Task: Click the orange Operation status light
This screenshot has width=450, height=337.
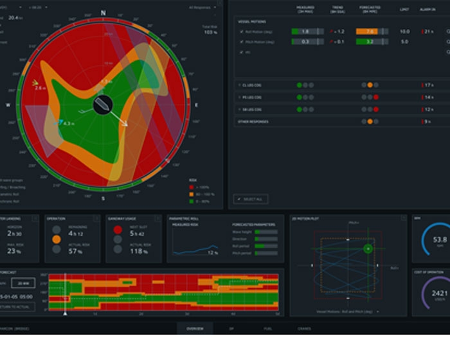Action: tap(57, 239)
